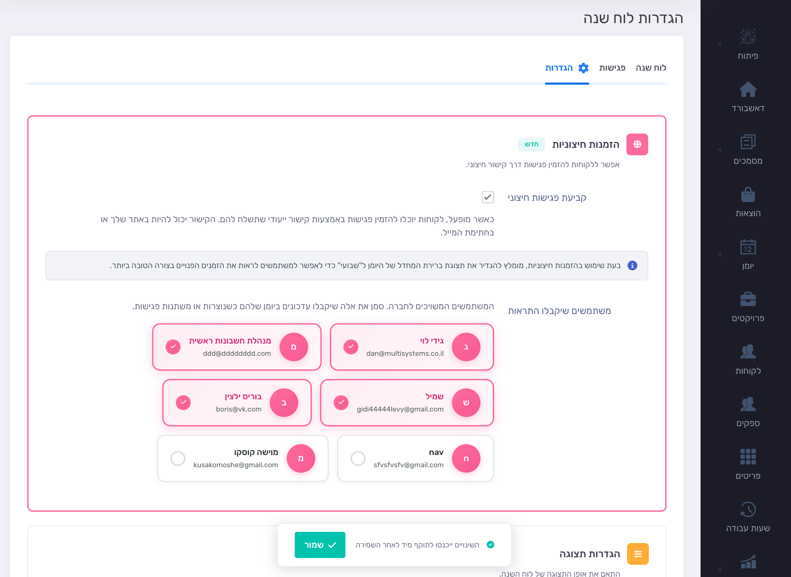Switch to the לוח שנה tab

pyautogui.click(x=651, y=68)
